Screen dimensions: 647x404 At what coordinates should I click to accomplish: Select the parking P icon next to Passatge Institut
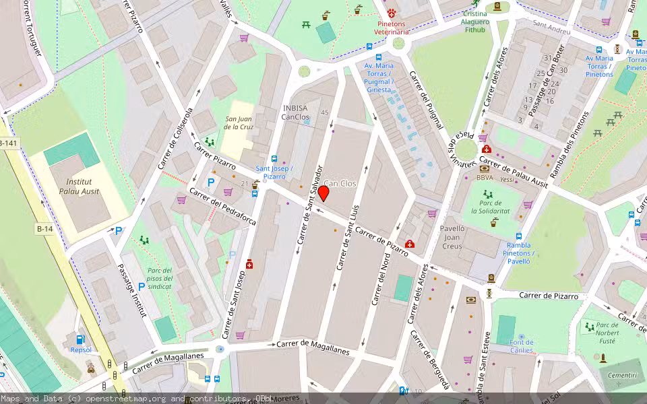[x=142, y=287]
